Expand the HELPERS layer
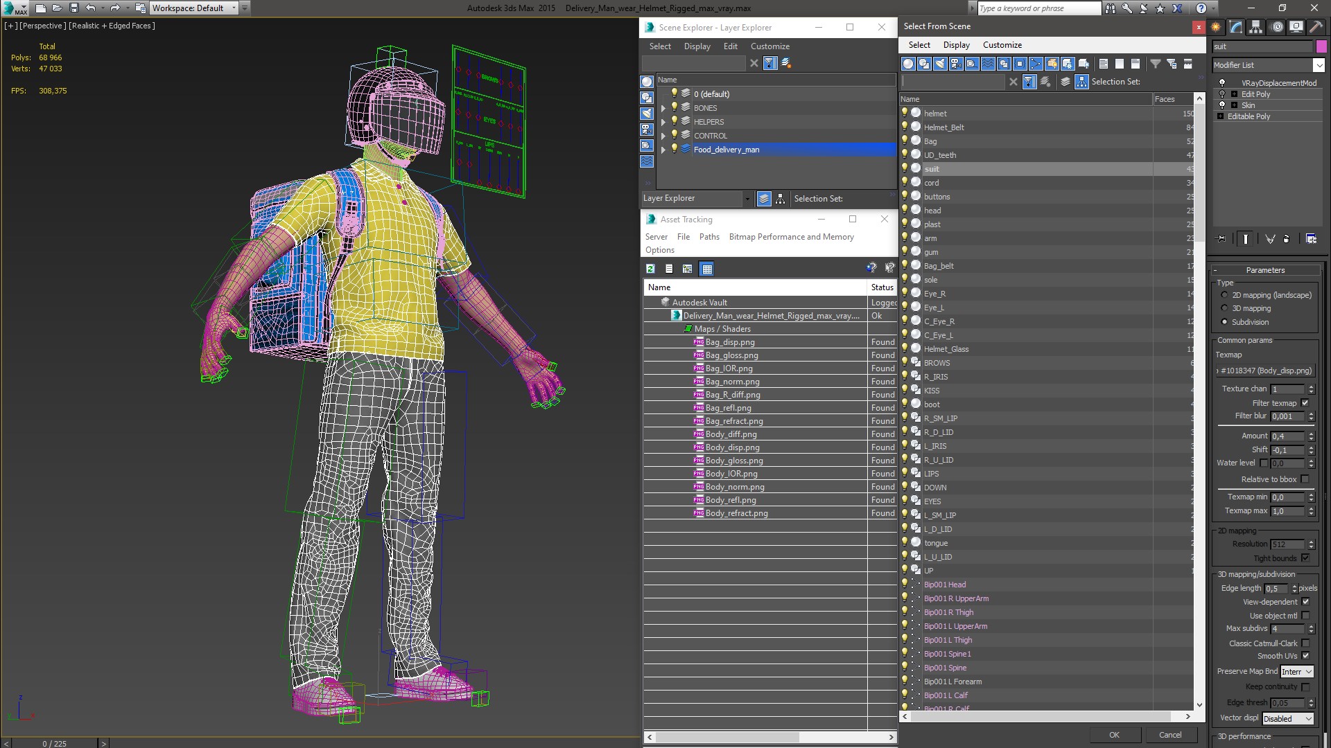Viewport: 1331px width, 748px height. pos(663,122)
